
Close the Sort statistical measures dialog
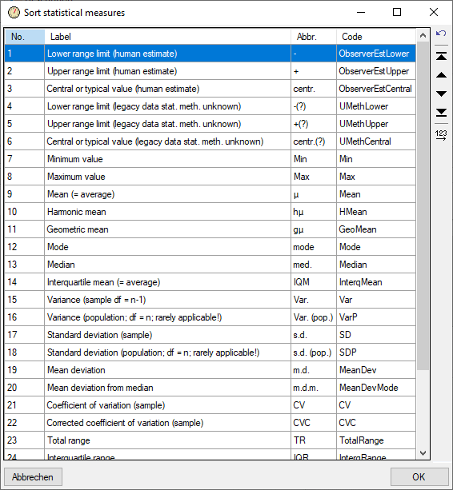(x=434, y=12)
